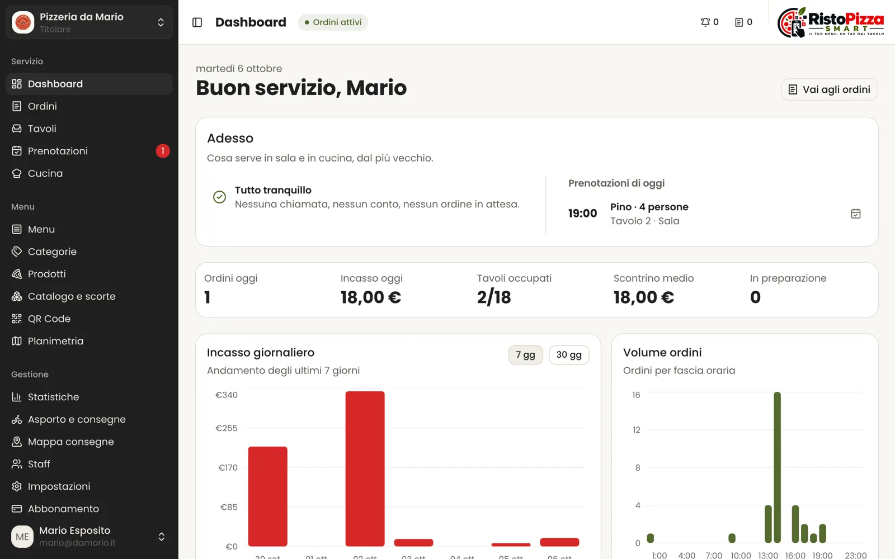Click the ME user avatar

[22, 537]
